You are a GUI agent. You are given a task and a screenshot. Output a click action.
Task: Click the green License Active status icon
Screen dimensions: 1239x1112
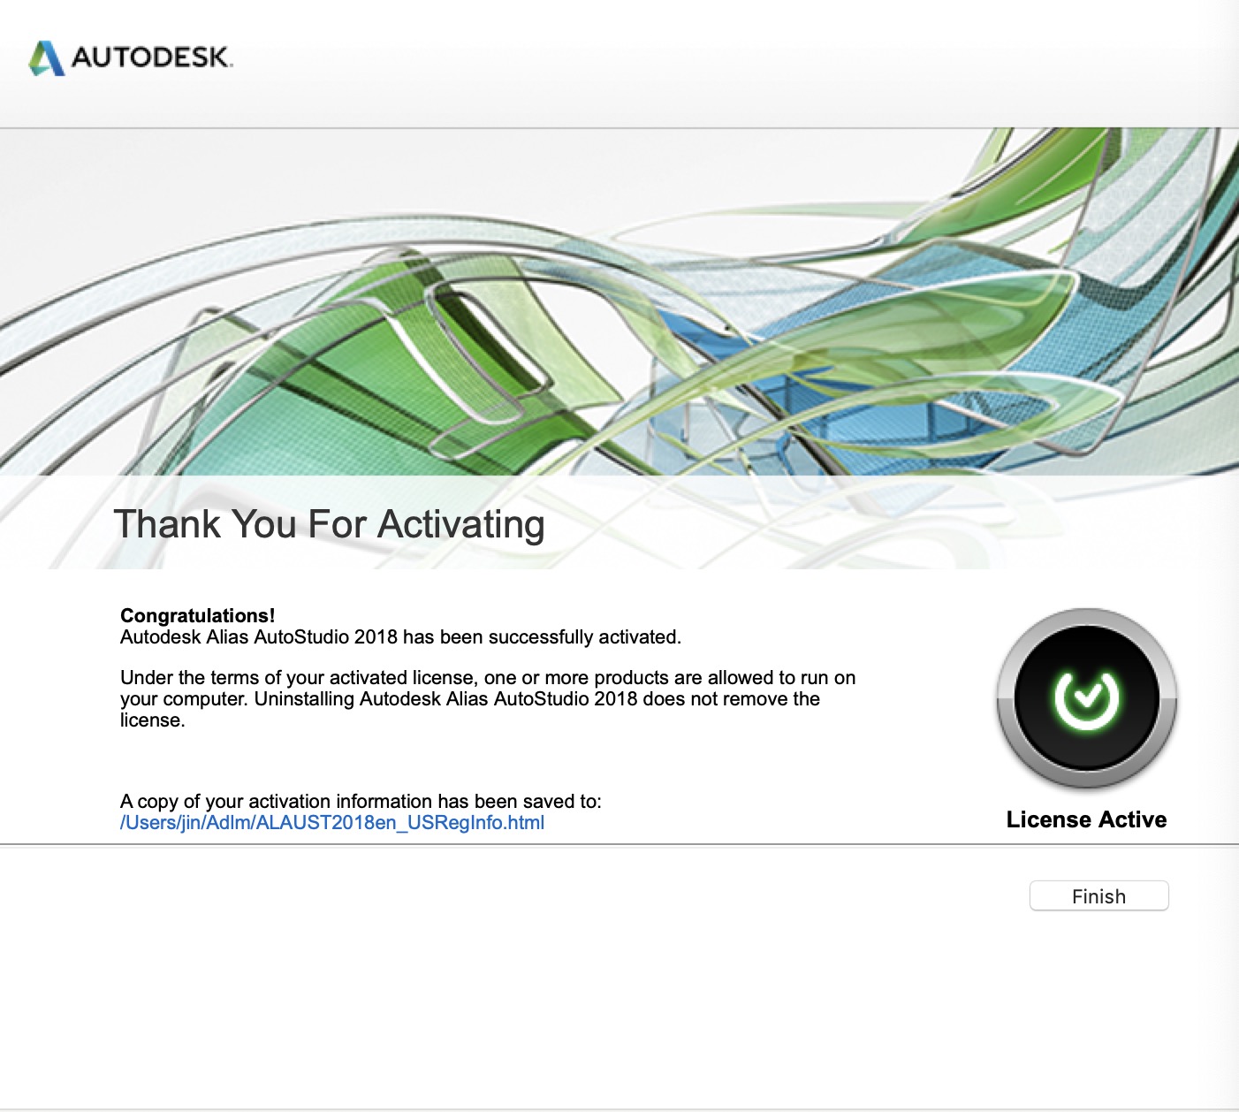(1086, 697)
